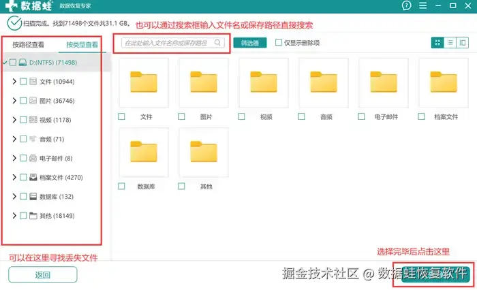Screen dimensions: 477x290
Task: Check the 图片 folder checkbox in grid
Action: tap(181, 116)
